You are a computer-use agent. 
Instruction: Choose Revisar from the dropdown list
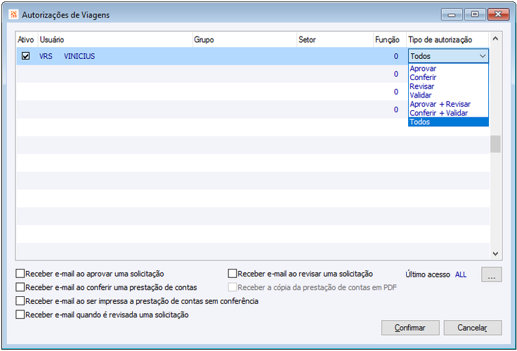click(x=448, y=86)
